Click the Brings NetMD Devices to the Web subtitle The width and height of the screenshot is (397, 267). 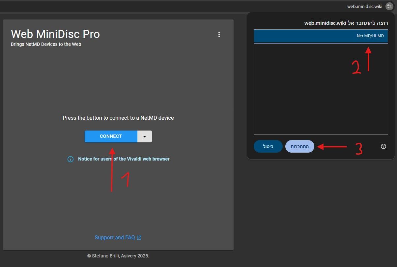coord(46,44)
